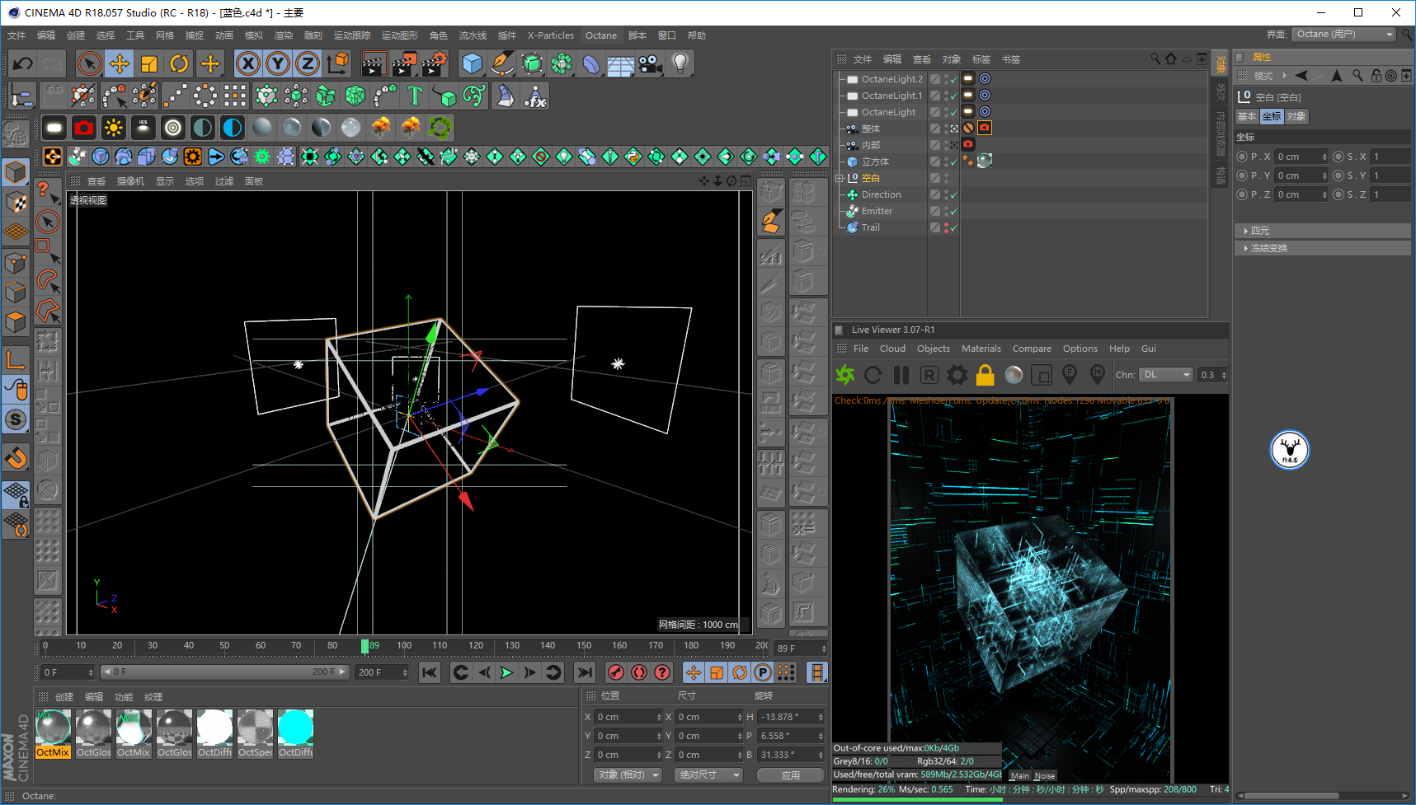Activate the Move tool in top toolbar
The image size is (1416, 805).
120,63
